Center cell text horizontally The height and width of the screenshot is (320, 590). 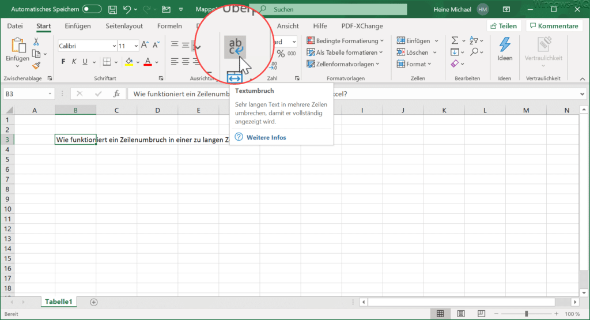[x=186, y=61]
